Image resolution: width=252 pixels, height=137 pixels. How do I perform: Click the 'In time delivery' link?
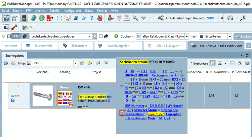click(x=135, y=118)
